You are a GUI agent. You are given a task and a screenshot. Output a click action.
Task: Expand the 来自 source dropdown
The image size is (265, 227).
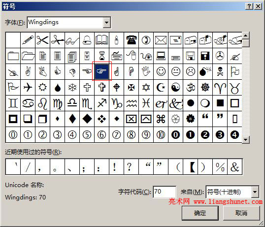[x=255, y=192]
